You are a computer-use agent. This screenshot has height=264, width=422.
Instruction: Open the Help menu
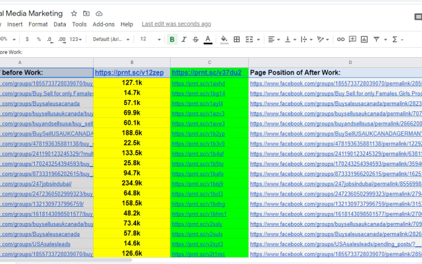(127, 24)
